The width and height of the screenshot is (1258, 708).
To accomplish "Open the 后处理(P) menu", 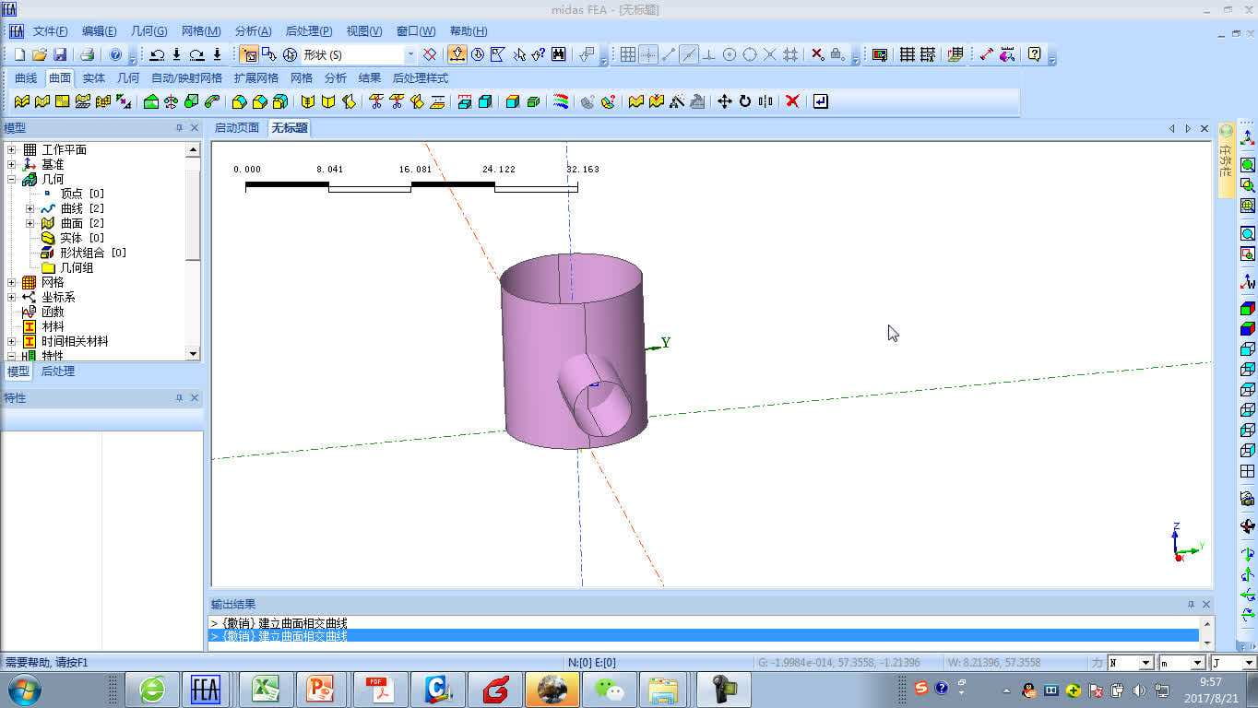I will pos(309,31).
